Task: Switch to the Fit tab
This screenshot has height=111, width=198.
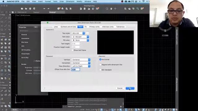Action: click(85, 27)
